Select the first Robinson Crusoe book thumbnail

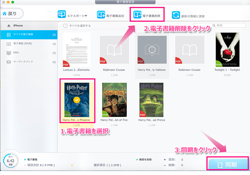point(114,50)
